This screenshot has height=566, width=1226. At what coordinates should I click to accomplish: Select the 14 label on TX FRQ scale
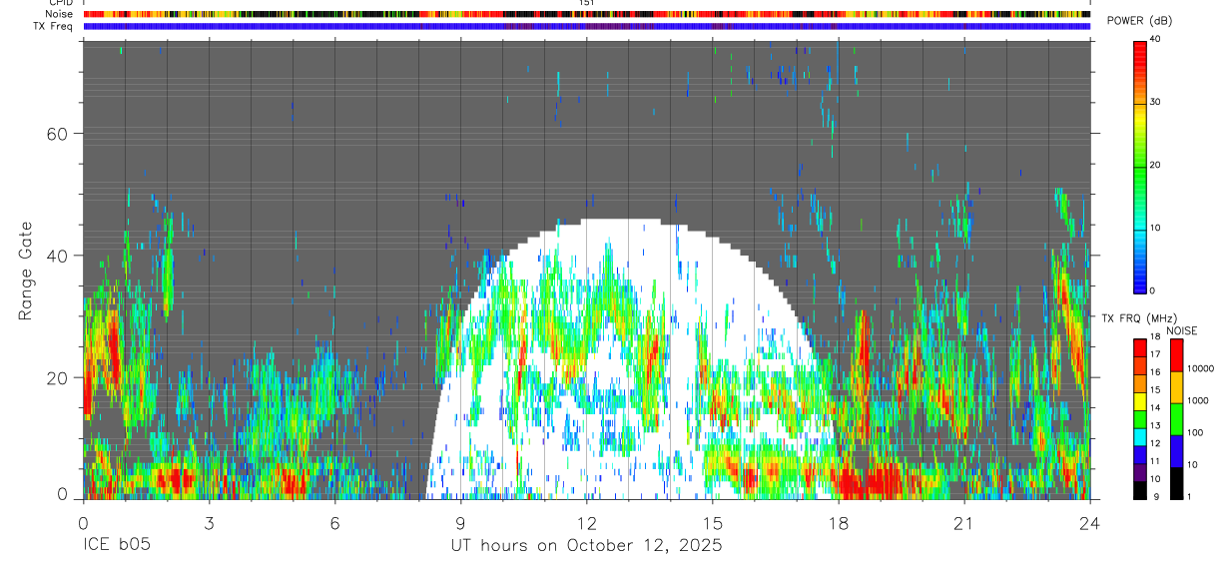1155,408
